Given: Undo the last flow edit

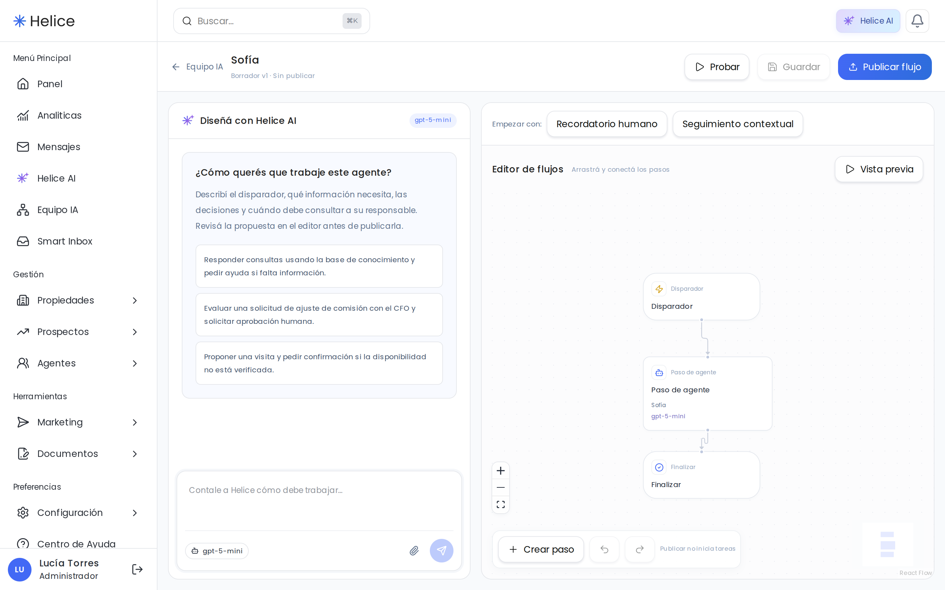Looking at the screenshot, I should click(x=604, y=549).
